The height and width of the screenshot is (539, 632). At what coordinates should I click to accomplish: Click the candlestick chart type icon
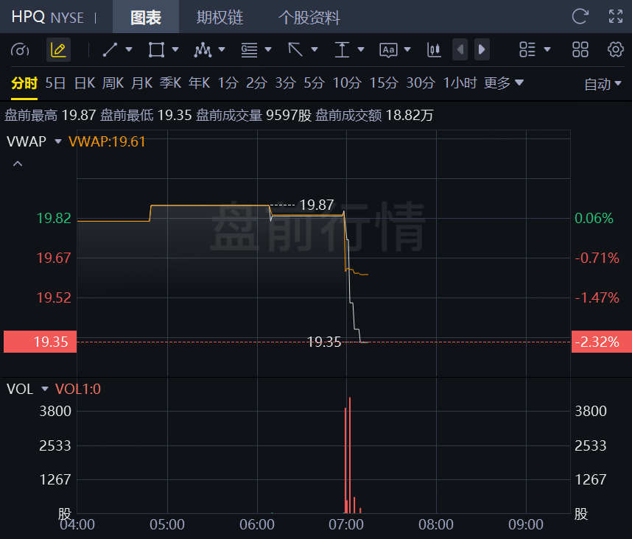(x=434, y=49)
